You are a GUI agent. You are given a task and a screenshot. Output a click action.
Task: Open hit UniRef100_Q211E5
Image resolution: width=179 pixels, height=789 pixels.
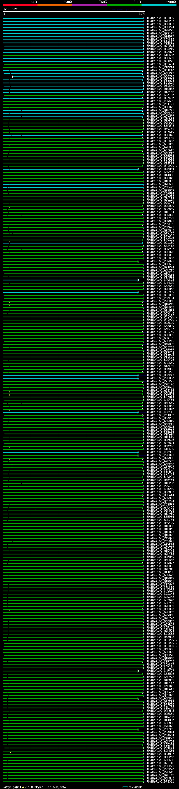pos(161,243)
